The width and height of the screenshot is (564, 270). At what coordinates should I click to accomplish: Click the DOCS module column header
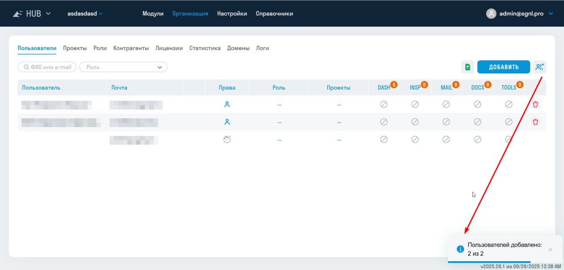[478, 88]
